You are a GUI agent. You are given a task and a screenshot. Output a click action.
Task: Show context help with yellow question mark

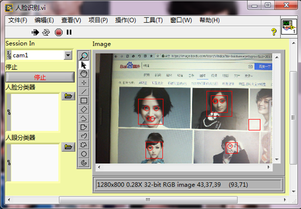[x=274, y=32]
